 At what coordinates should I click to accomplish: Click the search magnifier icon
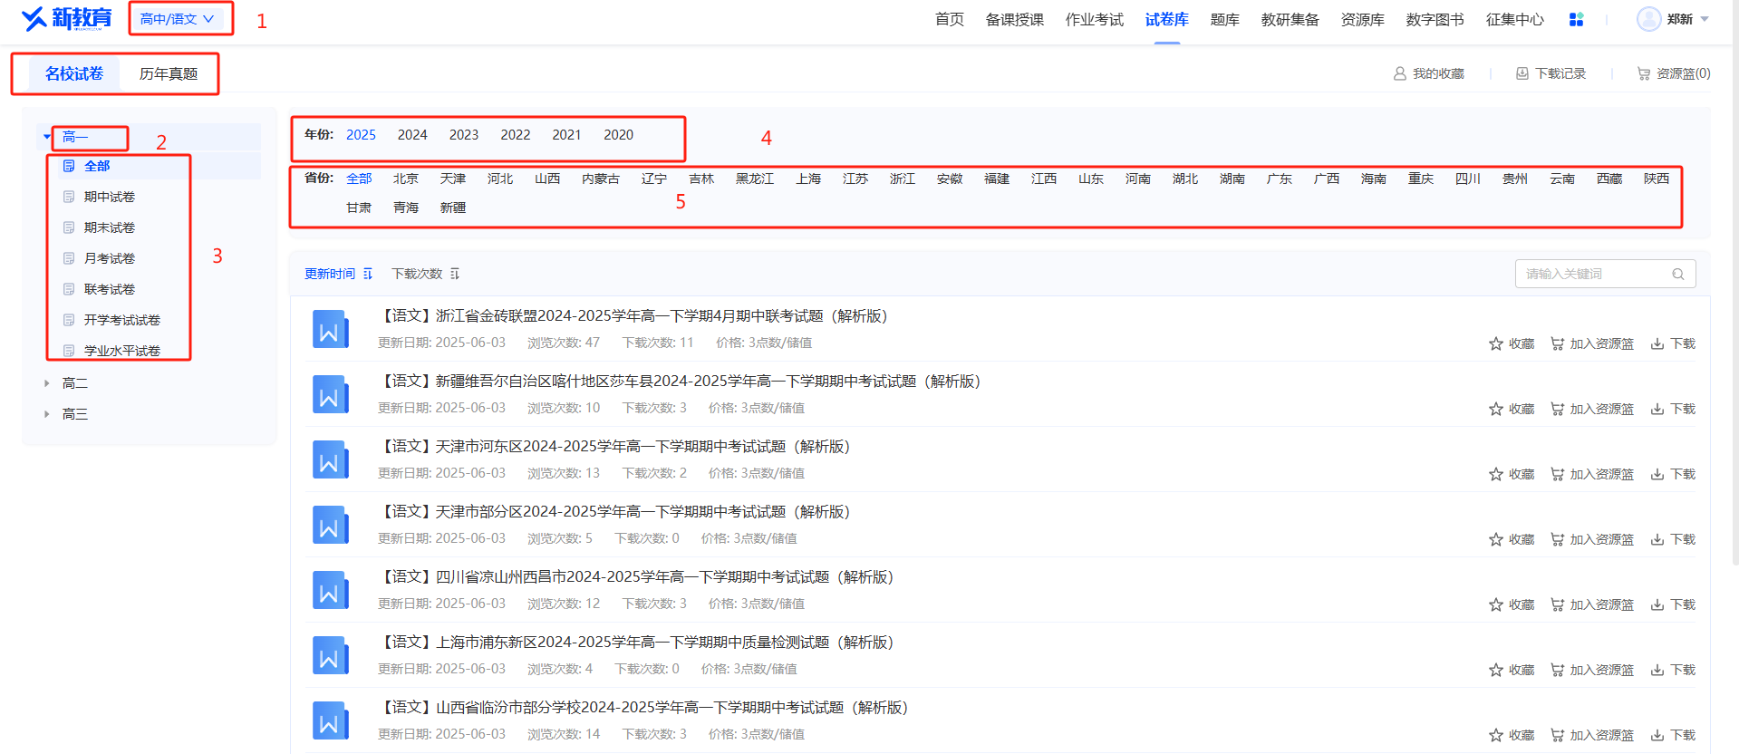click(1678, 274)
